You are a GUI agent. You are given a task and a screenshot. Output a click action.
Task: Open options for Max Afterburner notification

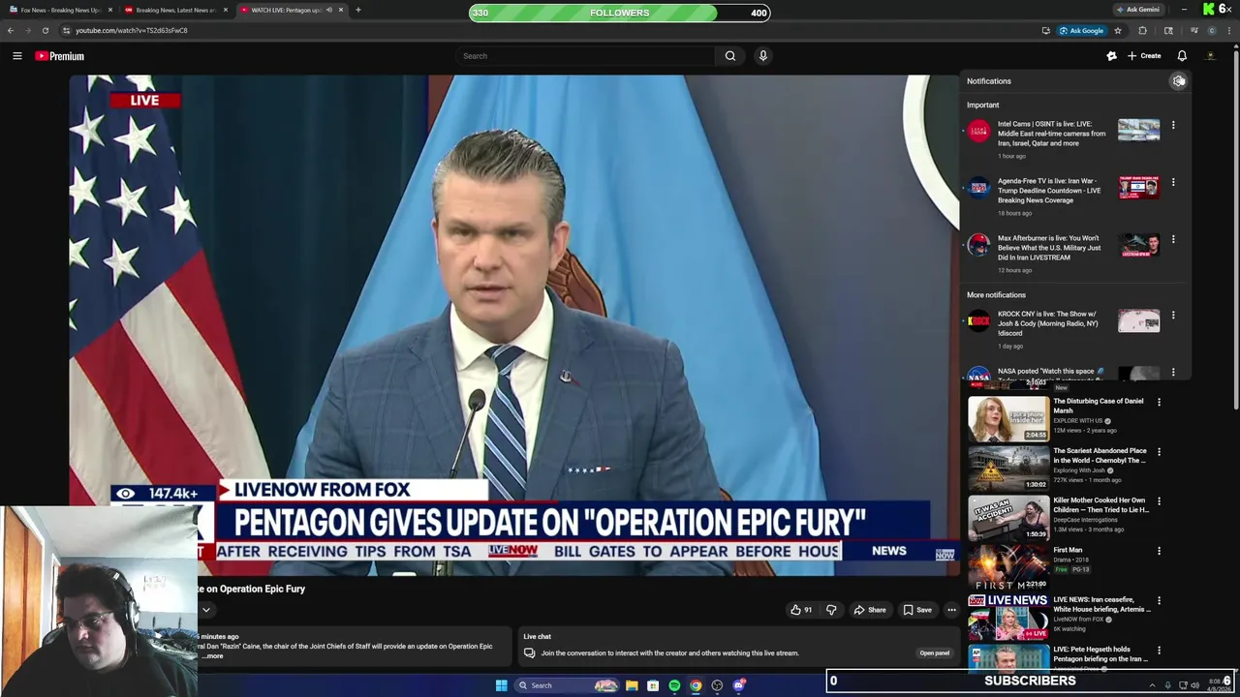[1173, 239]
